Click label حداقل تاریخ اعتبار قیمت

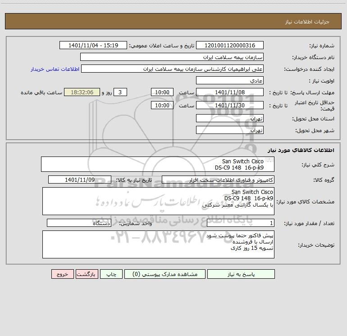point(315,106)
